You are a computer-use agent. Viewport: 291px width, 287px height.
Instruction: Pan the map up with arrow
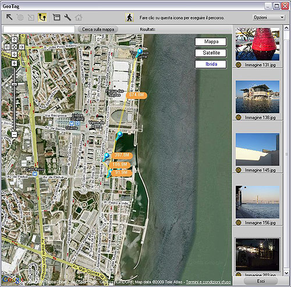click(14, 40)
